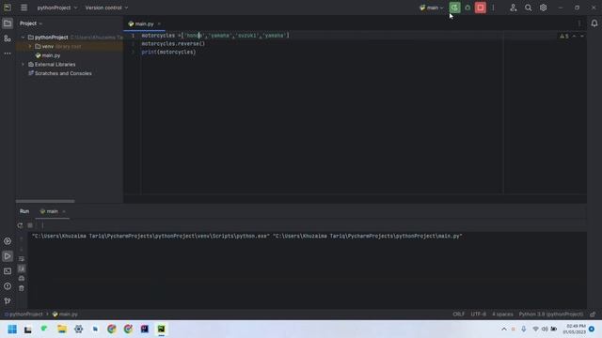The height and width of the screenshot is (338, 602).
Task: Change file encoding UTF-8 in status bar
Action: click(479, 315)
